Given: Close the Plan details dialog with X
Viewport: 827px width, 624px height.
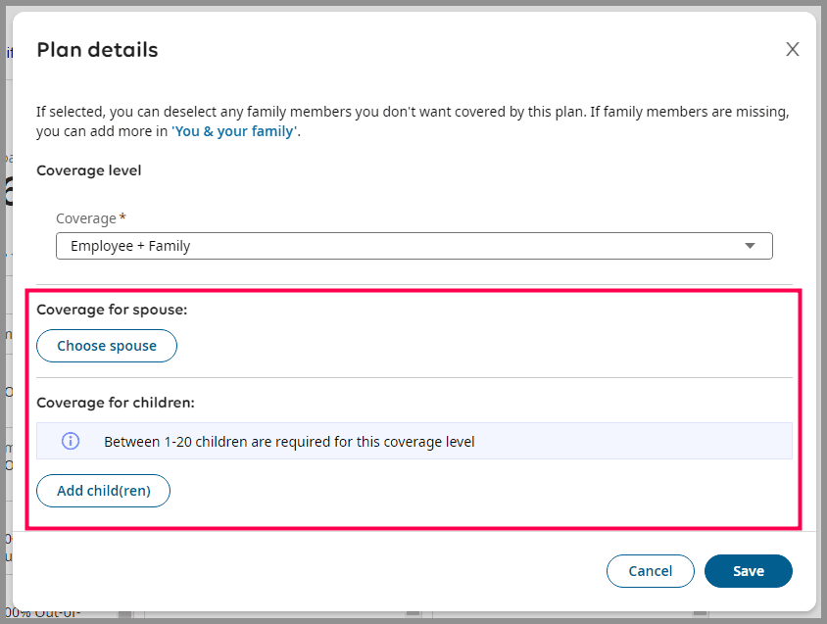Looking at the screenshot, I should [793, 50].
